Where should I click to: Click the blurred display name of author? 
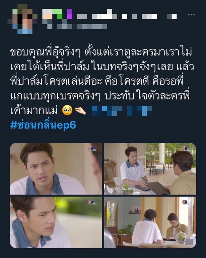(110, 14)
